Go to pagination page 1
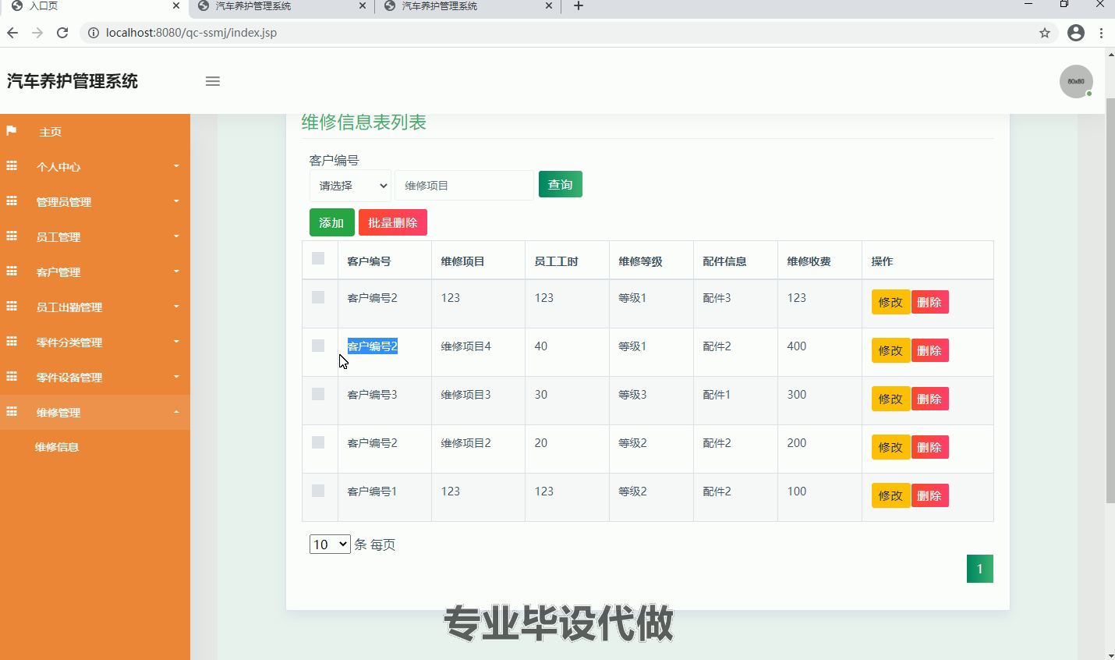The image size is (1115, 660). (x=980, y=569)
